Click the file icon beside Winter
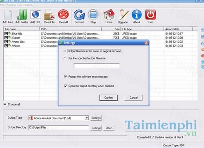204x148 pixels. tap(10, 46)
